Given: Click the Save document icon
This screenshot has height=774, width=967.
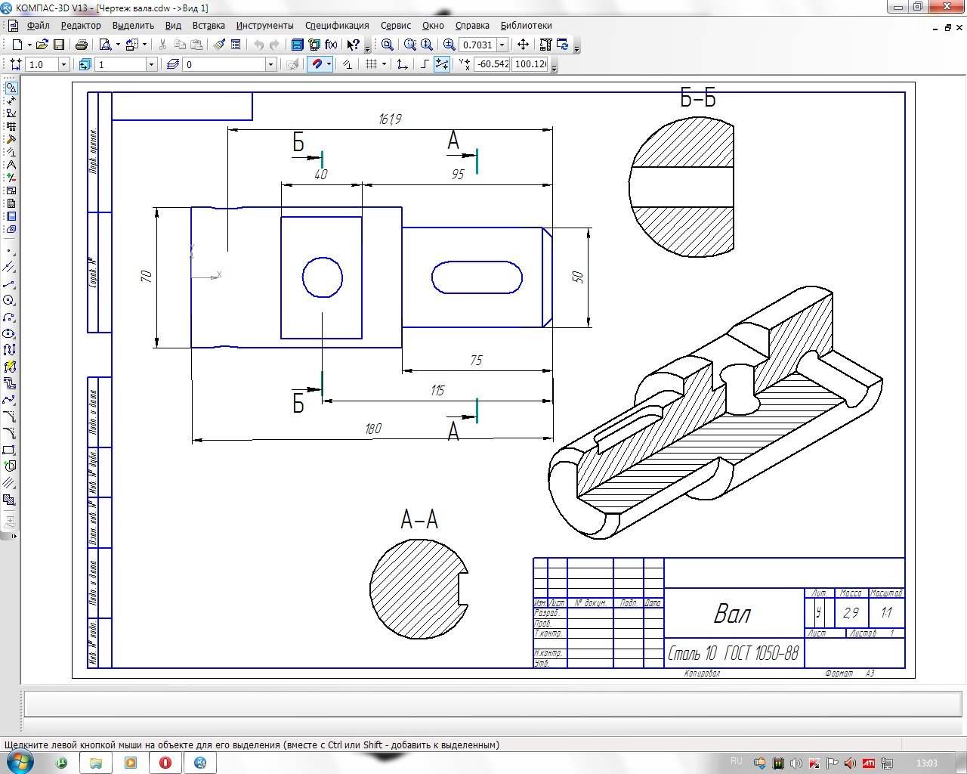Looking at the screenshot, I should pos(59,45).
